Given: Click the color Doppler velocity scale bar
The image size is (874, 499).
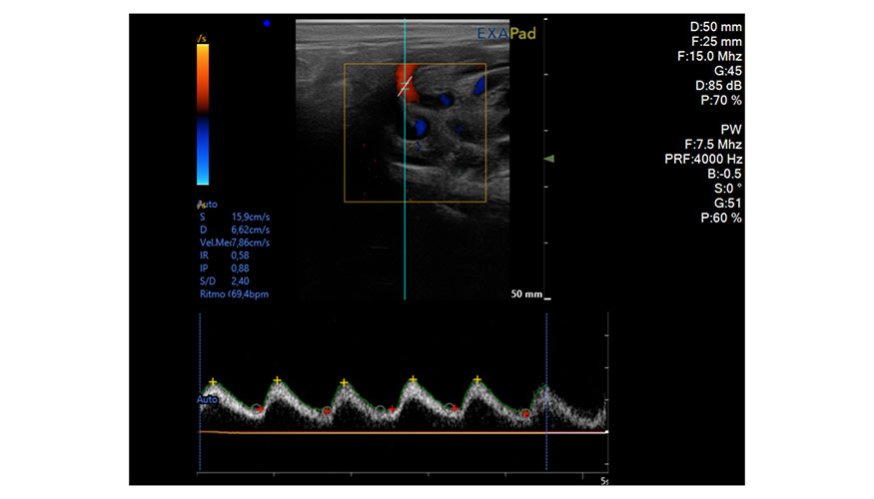Looking at the screenshot, I should (x=203, y=114).
